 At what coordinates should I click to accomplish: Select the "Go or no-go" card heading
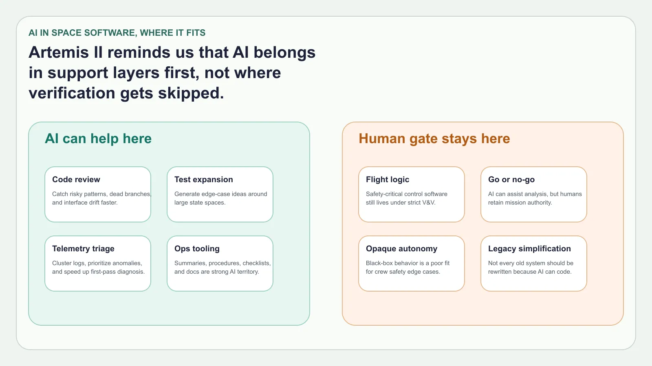point(511,179)
